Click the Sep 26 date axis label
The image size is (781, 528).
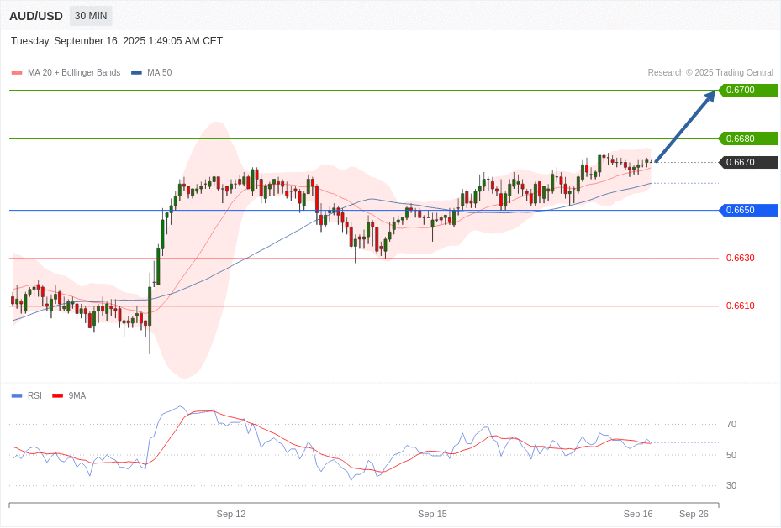point(694,514)
